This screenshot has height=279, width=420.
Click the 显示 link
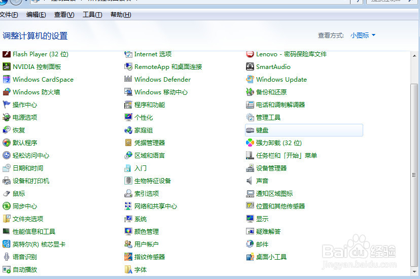262,219
